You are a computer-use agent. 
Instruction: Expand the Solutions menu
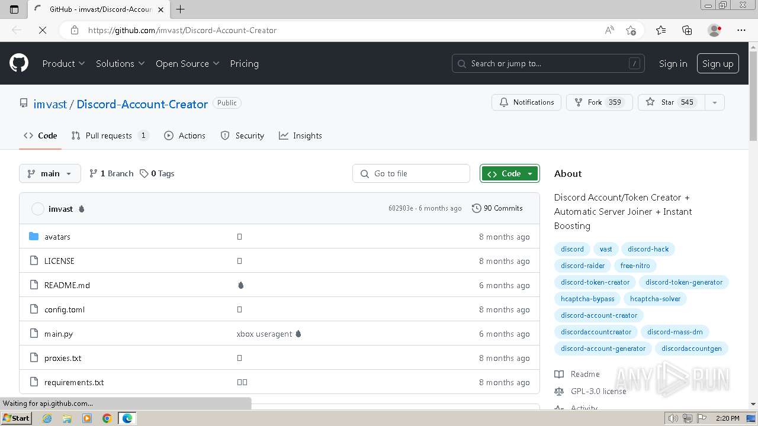pyautogui.click(x=120, y=63)
